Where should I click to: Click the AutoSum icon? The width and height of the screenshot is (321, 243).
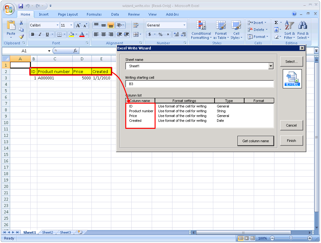coord(276,22)
